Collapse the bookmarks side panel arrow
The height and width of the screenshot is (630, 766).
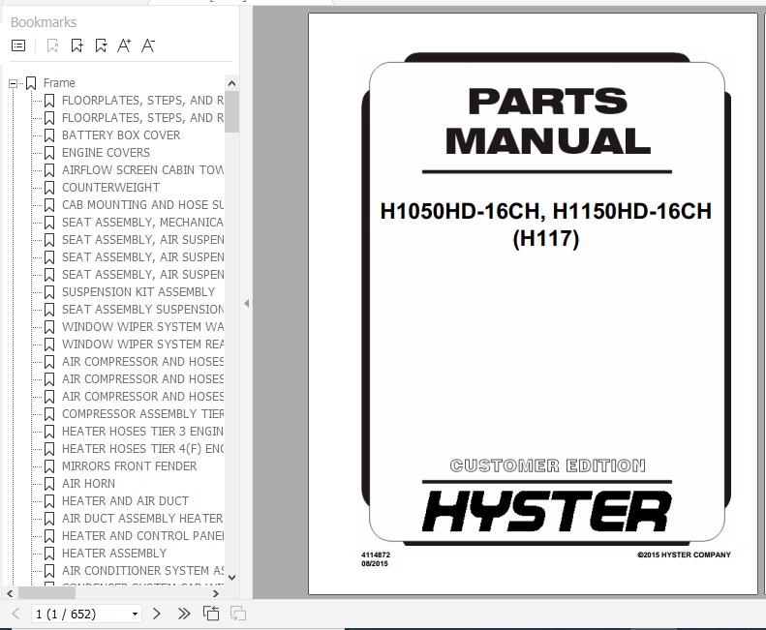coord(247,303)
